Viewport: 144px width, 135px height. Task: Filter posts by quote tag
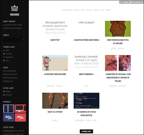pos(96,10)
